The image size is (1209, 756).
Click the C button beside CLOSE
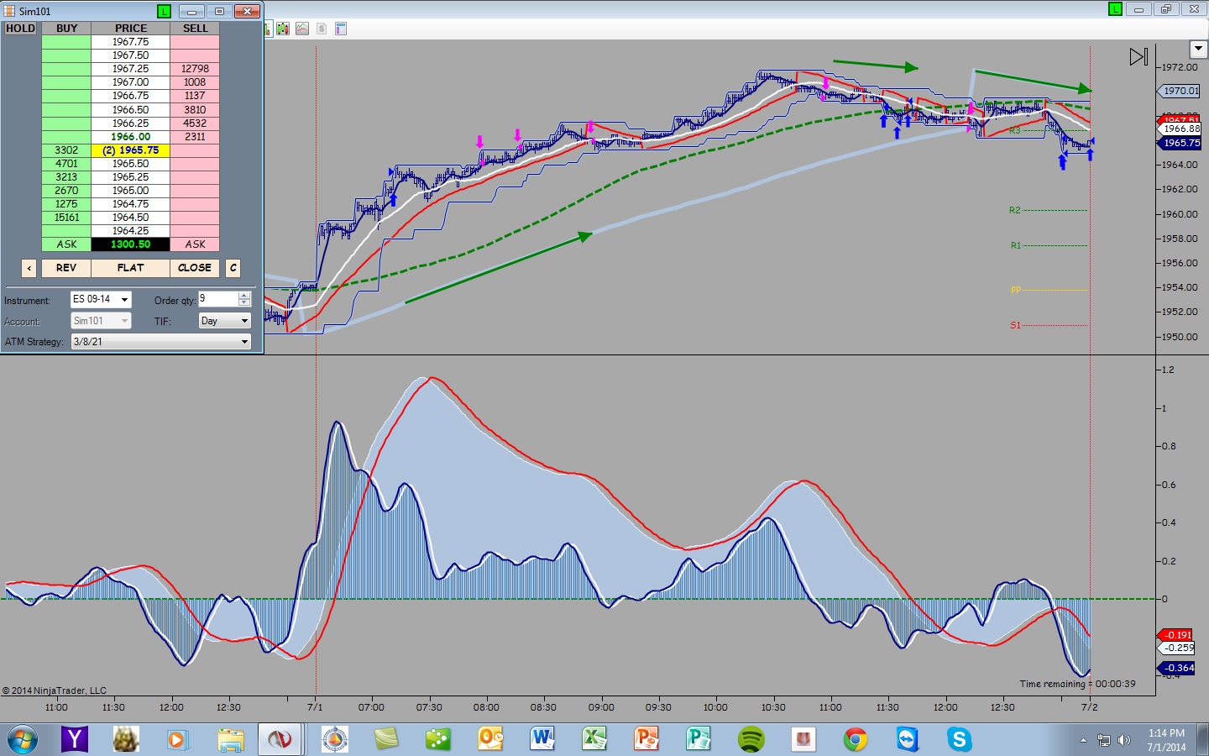click(x=233, y=268)
